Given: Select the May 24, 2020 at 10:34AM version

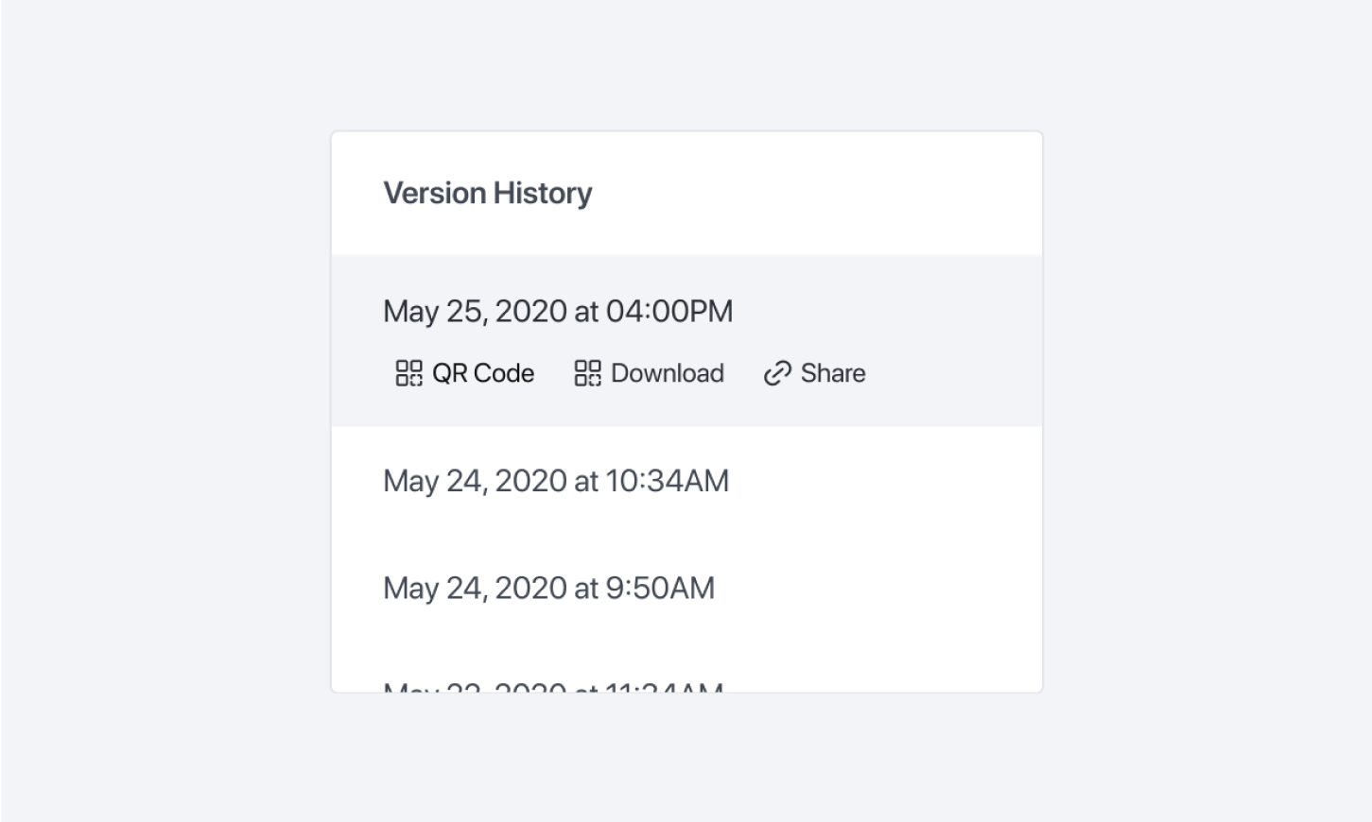Looking at the screenshot, I should [686, 481].
